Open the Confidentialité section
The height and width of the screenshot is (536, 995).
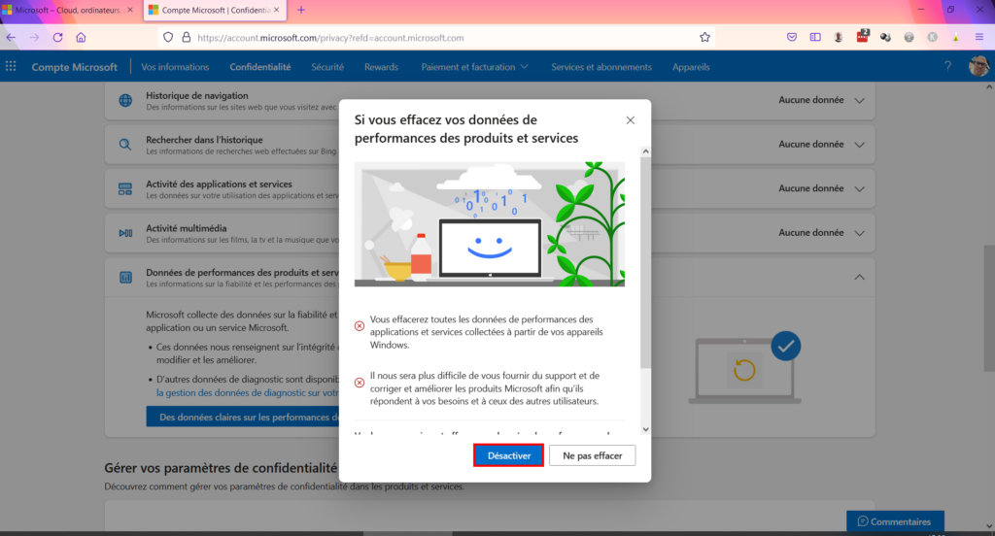tap(260, 67)
